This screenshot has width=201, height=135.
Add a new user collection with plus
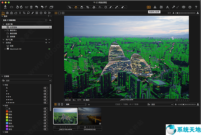tap(46, 39)
